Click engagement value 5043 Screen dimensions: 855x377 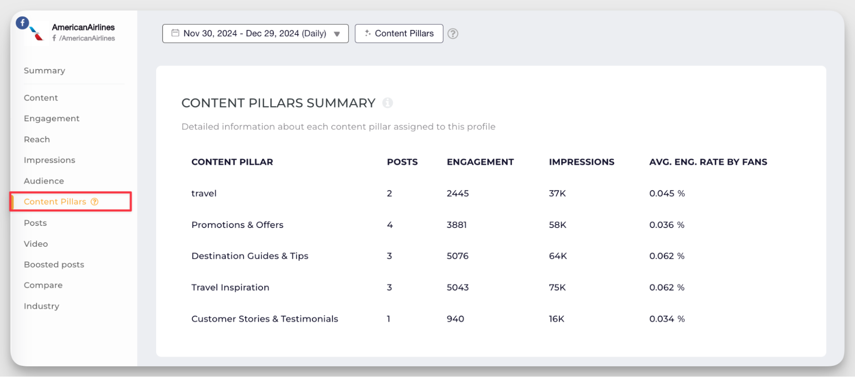pos(458,287)
